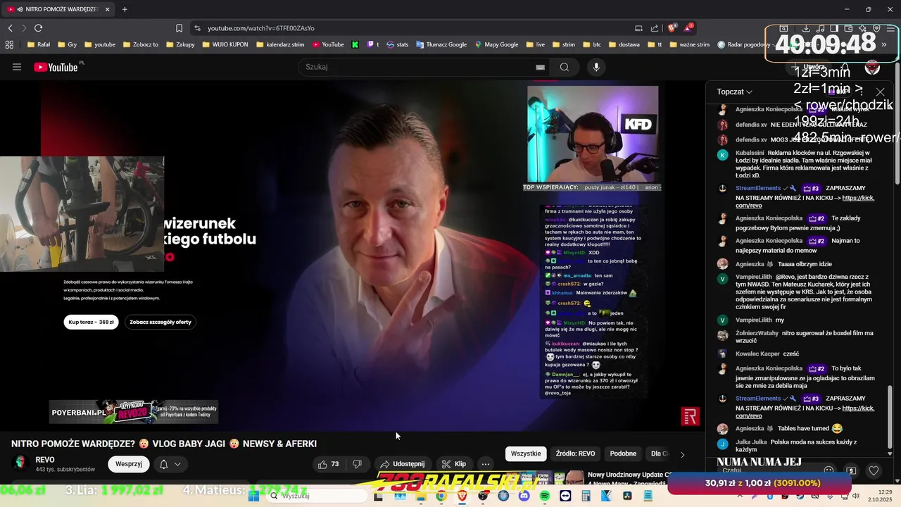Open the Rafał bookmark folder
Viewport: 901px width, 507px height.
click(38, 44)
